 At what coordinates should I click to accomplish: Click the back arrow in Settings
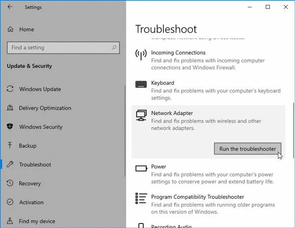(x=10, y=7)
